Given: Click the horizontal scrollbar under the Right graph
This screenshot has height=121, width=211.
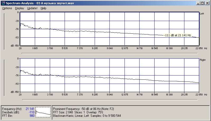Looking at the screenshot, I should 109,100.
